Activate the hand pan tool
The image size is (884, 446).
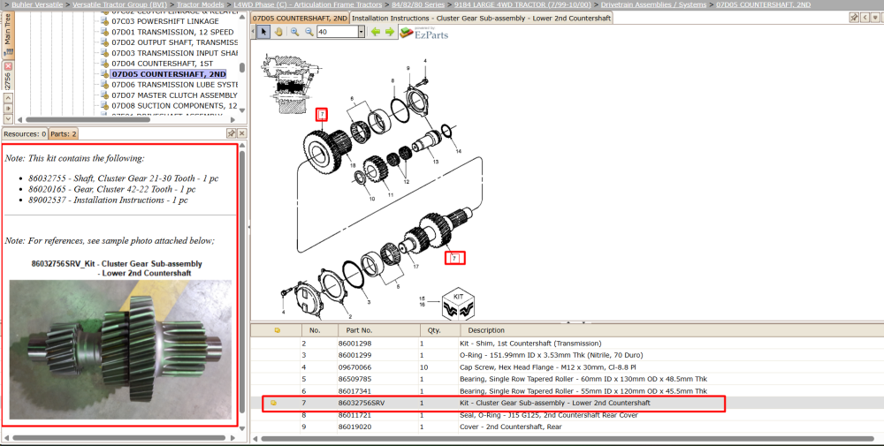278,32
